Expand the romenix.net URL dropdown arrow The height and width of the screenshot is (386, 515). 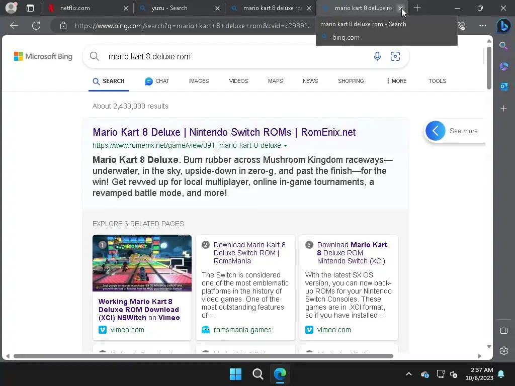286,146
